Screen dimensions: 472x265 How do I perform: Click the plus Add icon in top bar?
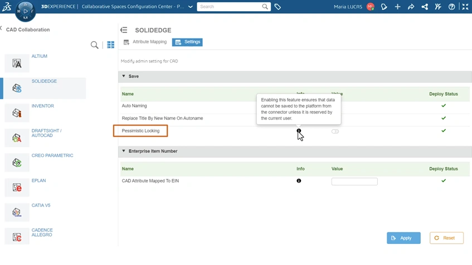[397, 7]
